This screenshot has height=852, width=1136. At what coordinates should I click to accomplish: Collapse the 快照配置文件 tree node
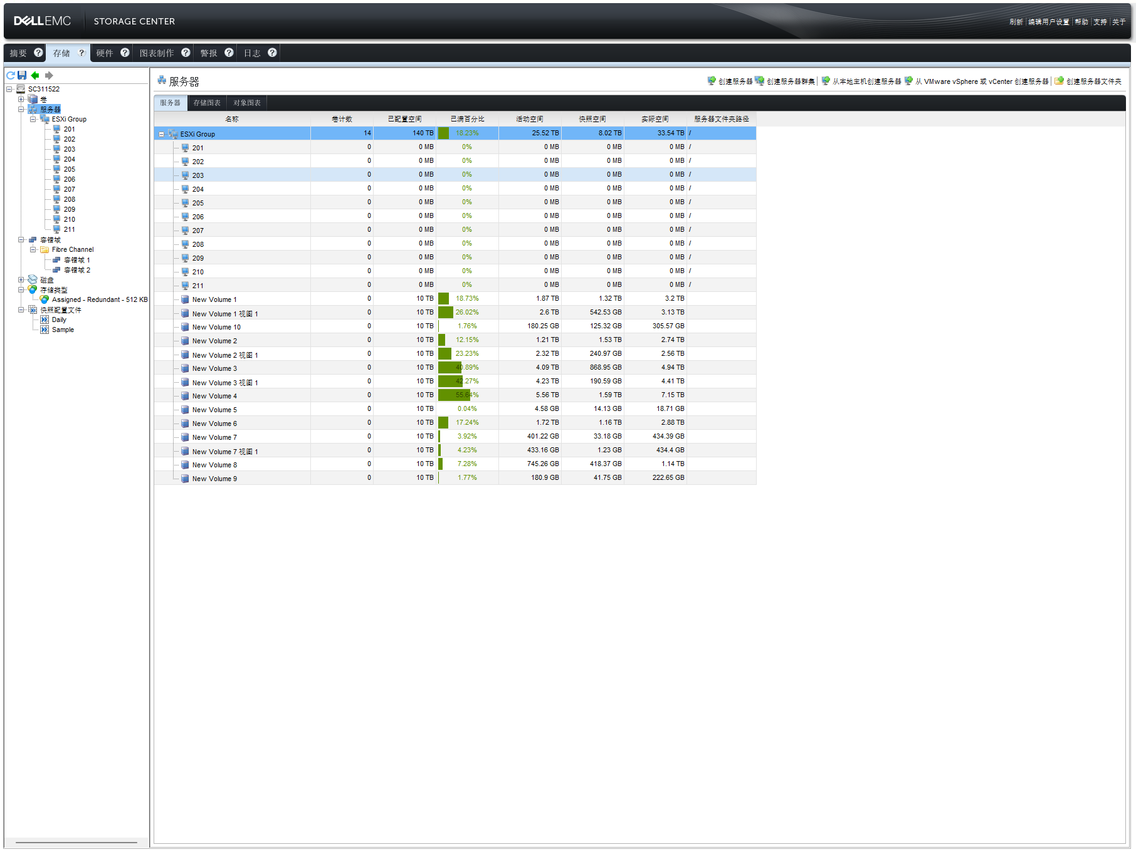[21, 309]
